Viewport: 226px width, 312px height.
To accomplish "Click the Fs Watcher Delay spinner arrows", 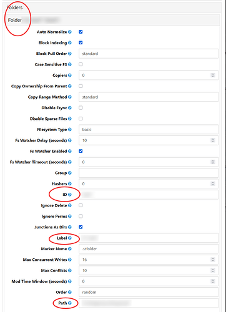I will 213,140.
